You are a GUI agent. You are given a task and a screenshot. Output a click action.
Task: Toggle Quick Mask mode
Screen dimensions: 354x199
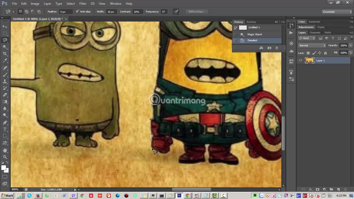click(x=5, y=177)
